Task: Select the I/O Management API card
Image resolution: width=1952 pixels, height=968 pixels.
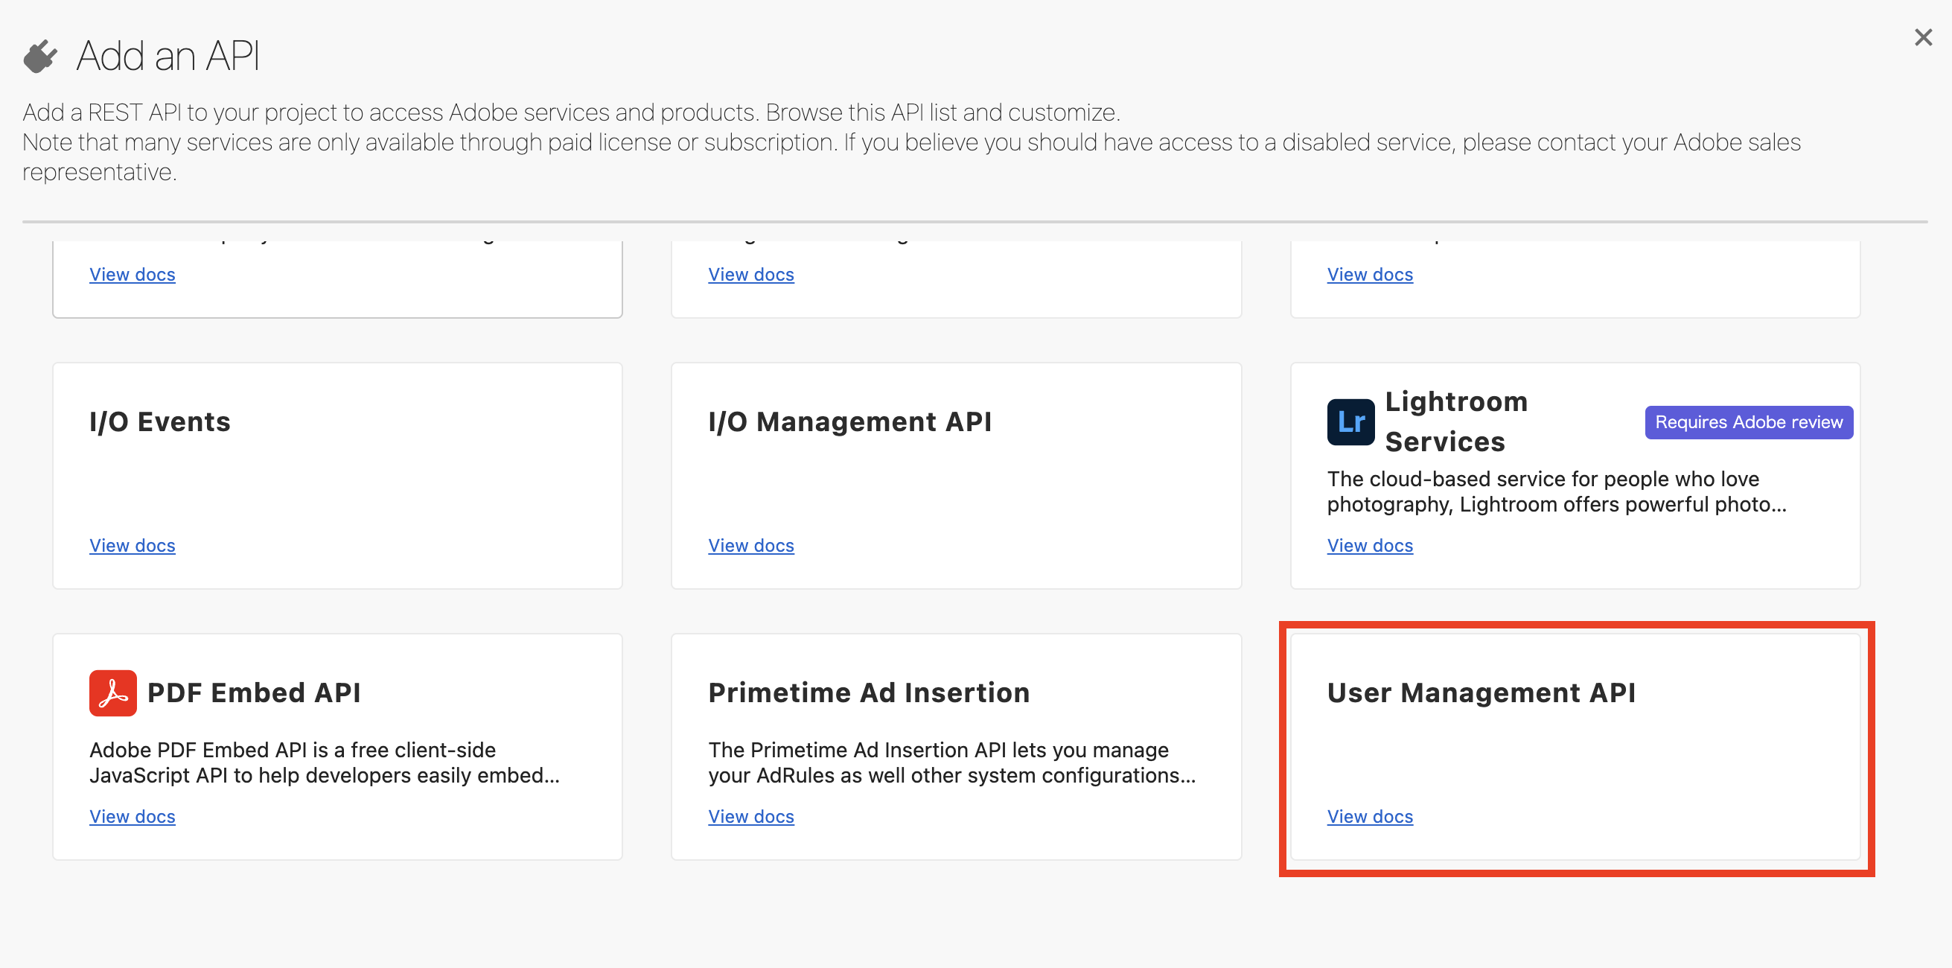Action: click(956, 475)
